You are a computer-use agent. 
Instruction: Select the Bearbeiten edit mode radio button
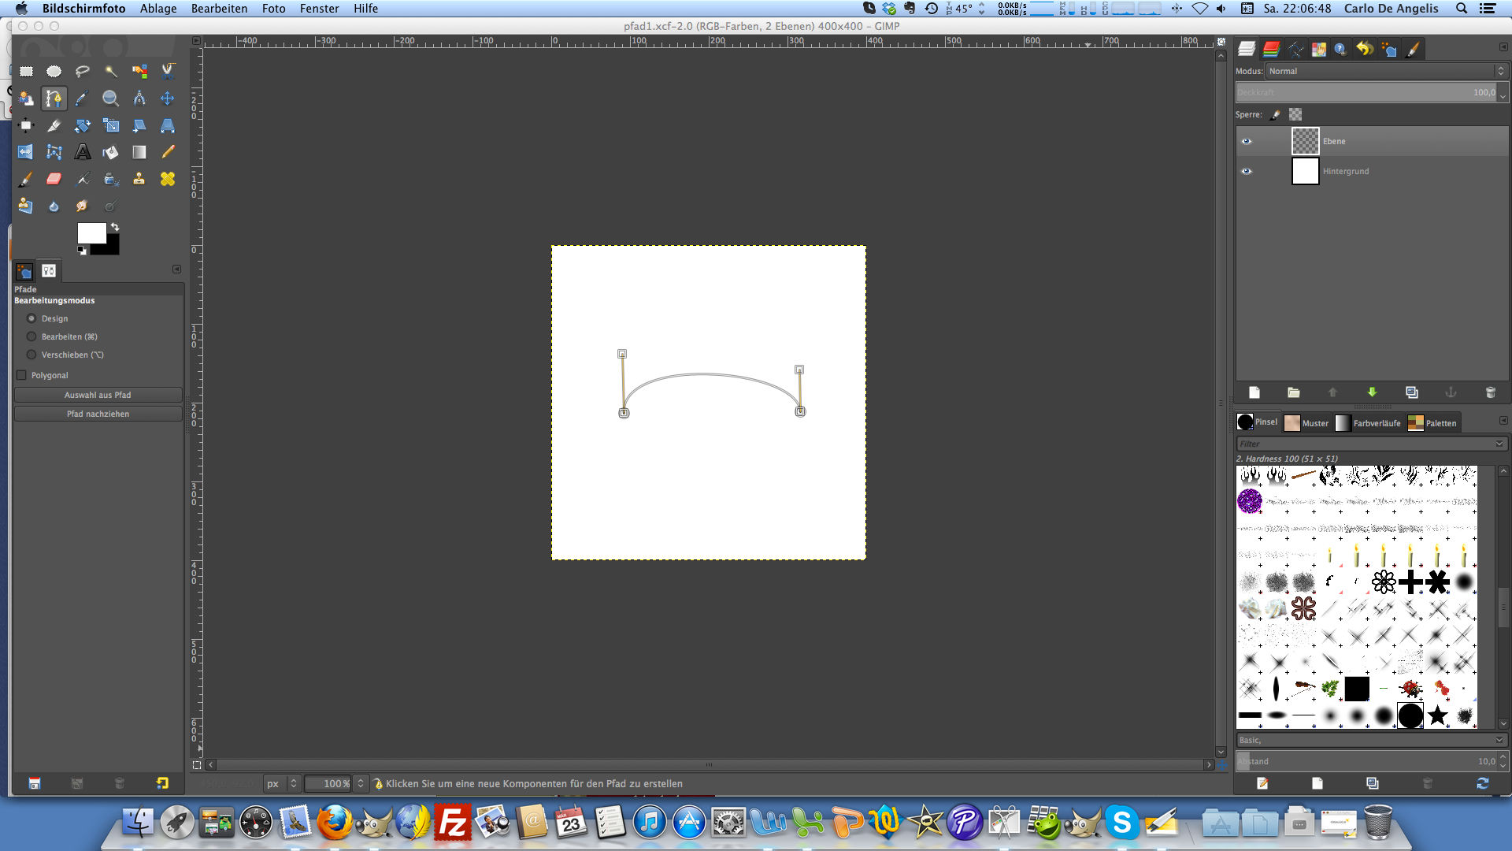pos(31,336)
